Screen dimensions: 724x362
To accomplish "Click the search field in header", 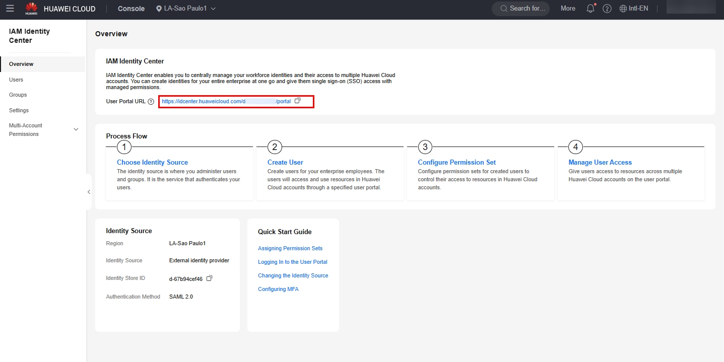I will 521,9.
